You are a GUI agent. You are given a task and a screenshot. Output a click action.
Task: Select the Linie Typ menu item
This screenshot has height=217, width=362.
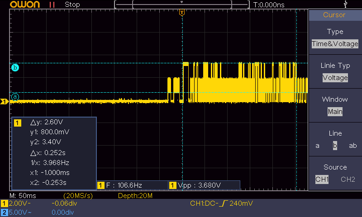335,66
